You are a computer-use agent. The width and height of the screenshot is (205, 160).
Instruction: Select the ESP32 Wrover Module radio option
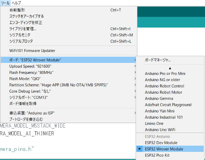point(164,149)
